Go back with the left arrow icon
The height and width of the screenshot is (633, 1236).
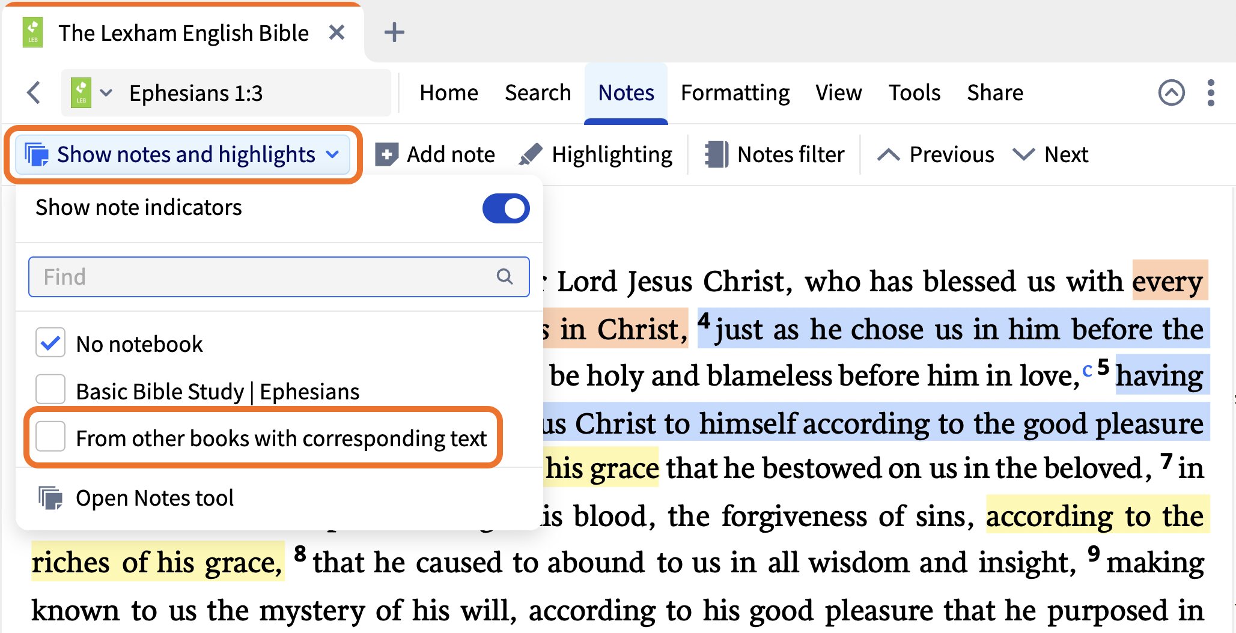point(34,93)
